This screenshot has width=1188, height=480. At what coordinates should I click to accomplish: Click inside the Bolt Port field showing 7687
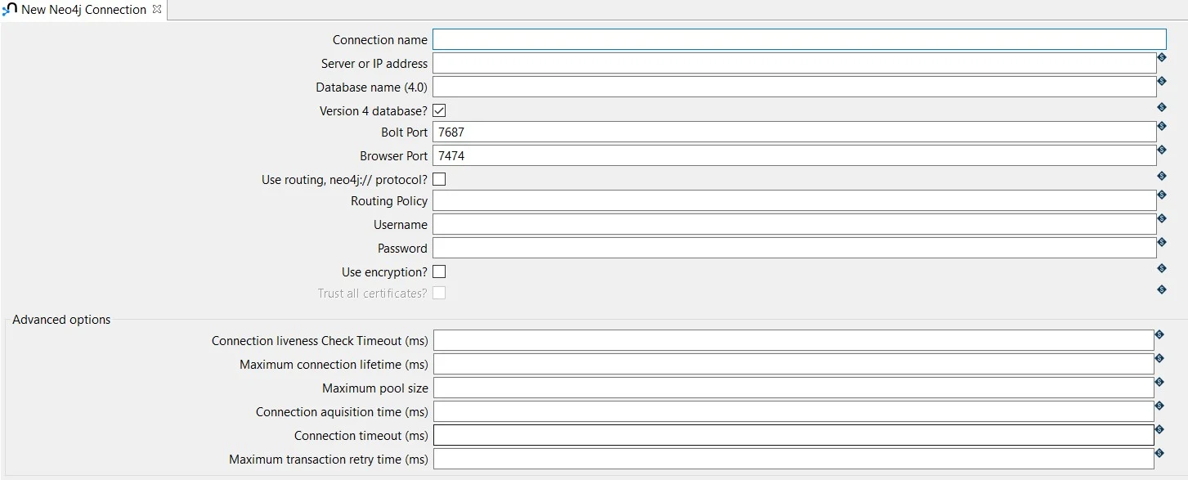point(736,132)
